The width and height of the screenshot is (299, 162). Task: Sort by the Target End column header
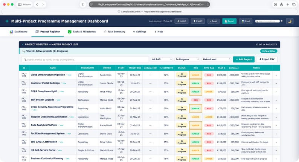point(135,68)
